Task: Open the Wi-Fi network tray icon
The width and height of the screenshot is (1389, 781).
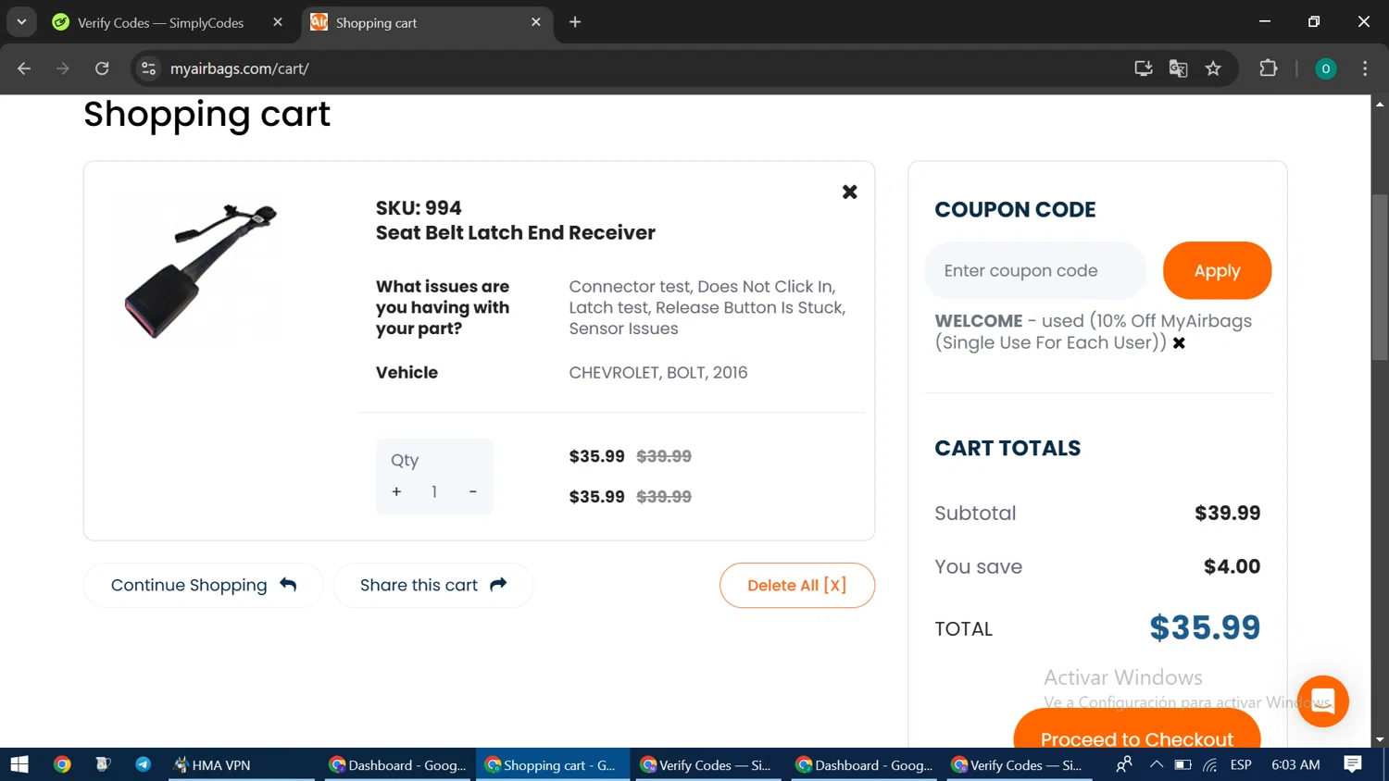Action: coord(1210,764)
